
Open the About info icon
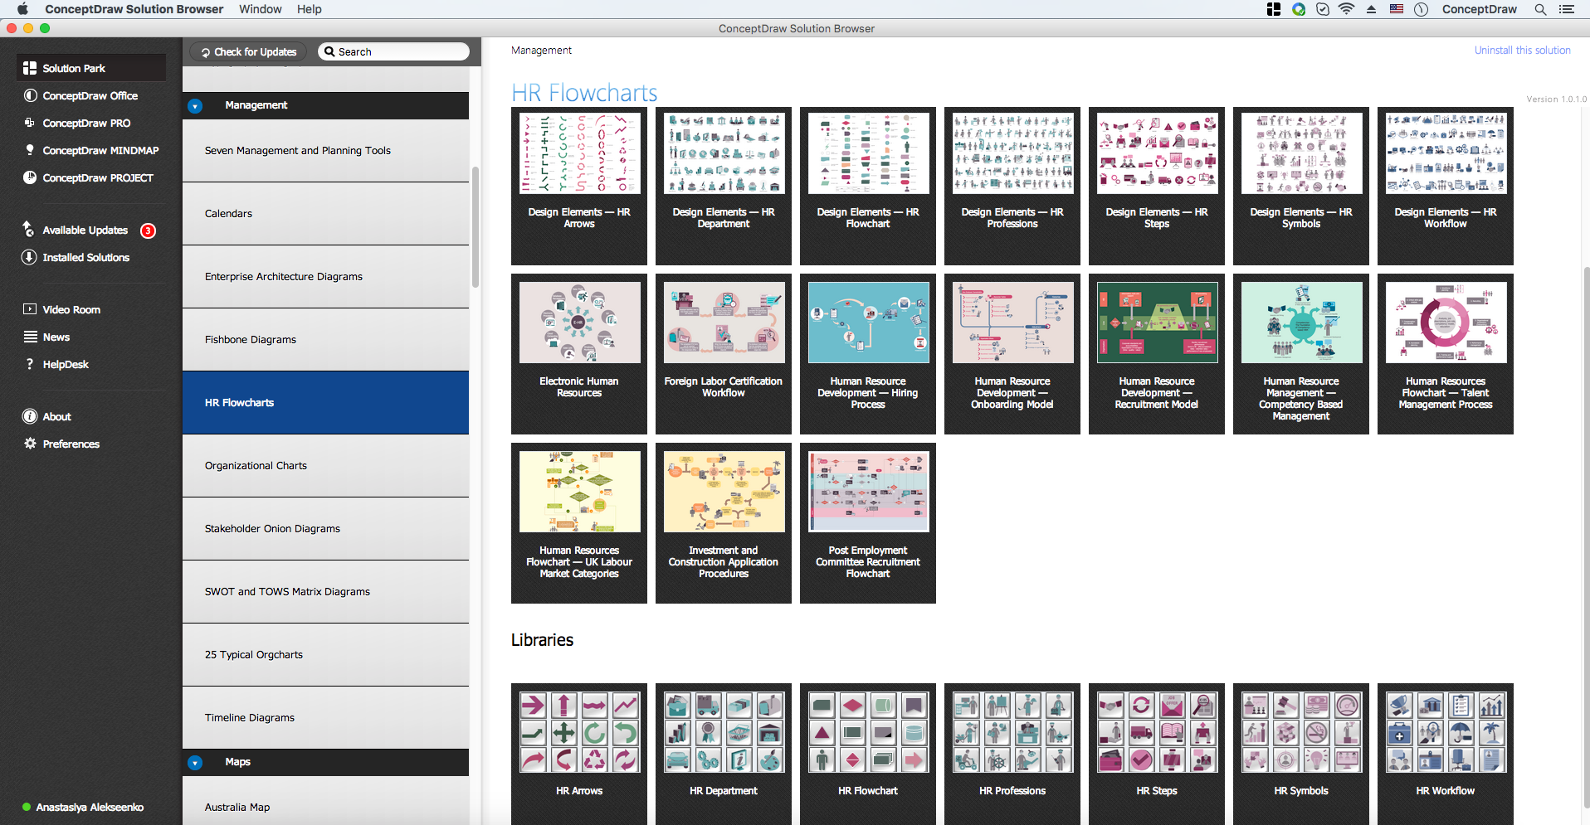tap(30, 416)
